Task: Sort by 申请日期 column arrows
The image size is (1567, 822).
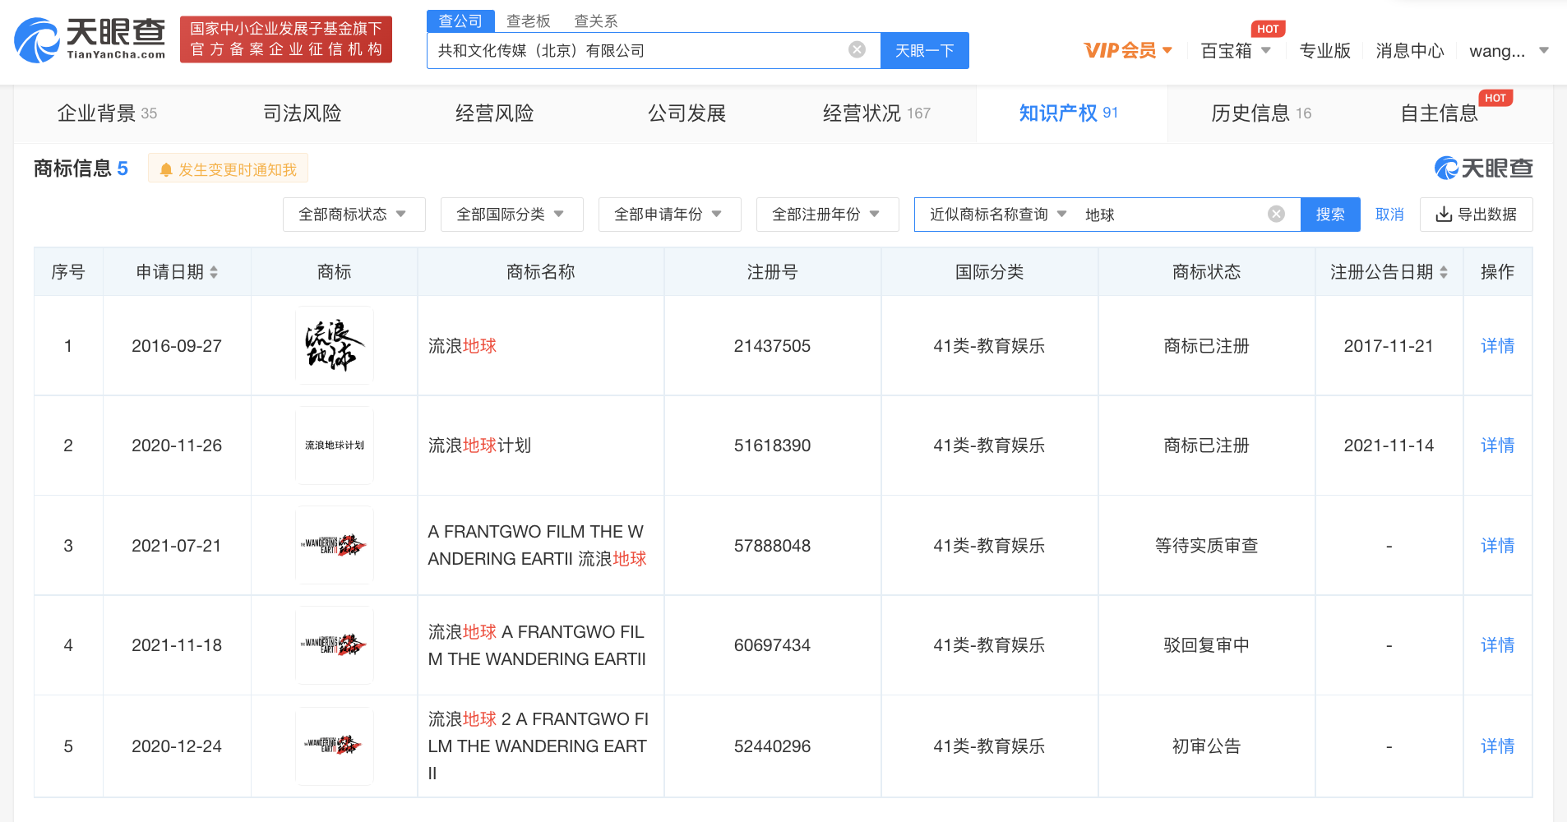Action: pyautogui.click(x=214, y=272)
